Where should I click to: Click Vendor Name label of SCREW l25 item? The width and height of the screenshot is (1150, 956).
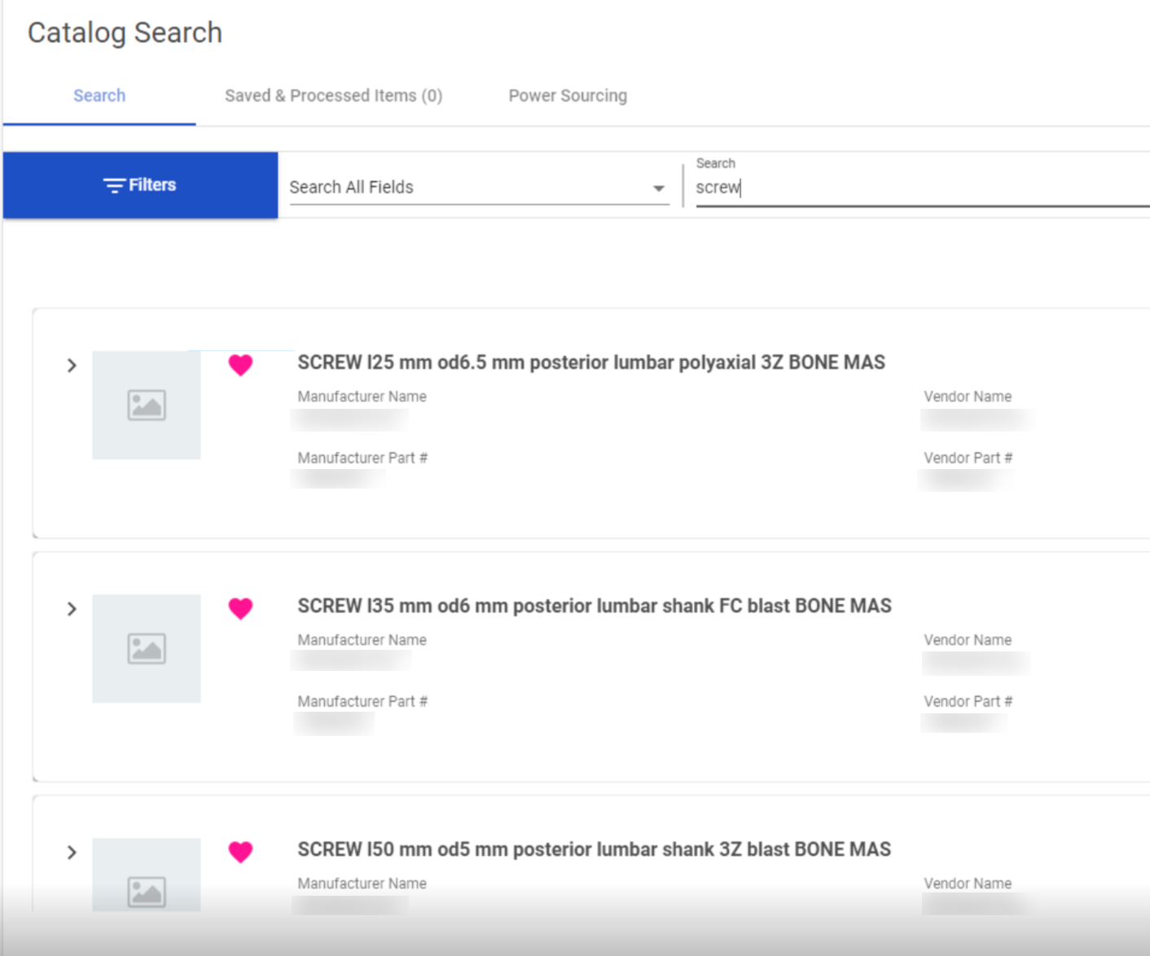[x=968, y=397]
